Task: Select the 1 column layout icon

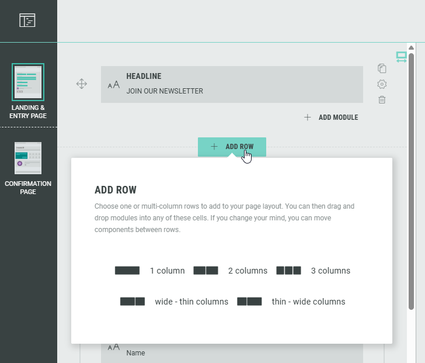Action: (127, 271)
